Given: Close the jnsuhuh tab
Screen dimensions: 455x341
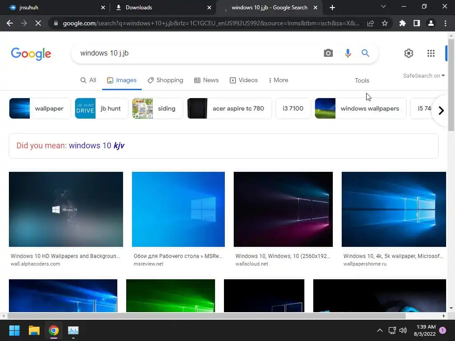Looking at the screenshot, I should (103, 8).
